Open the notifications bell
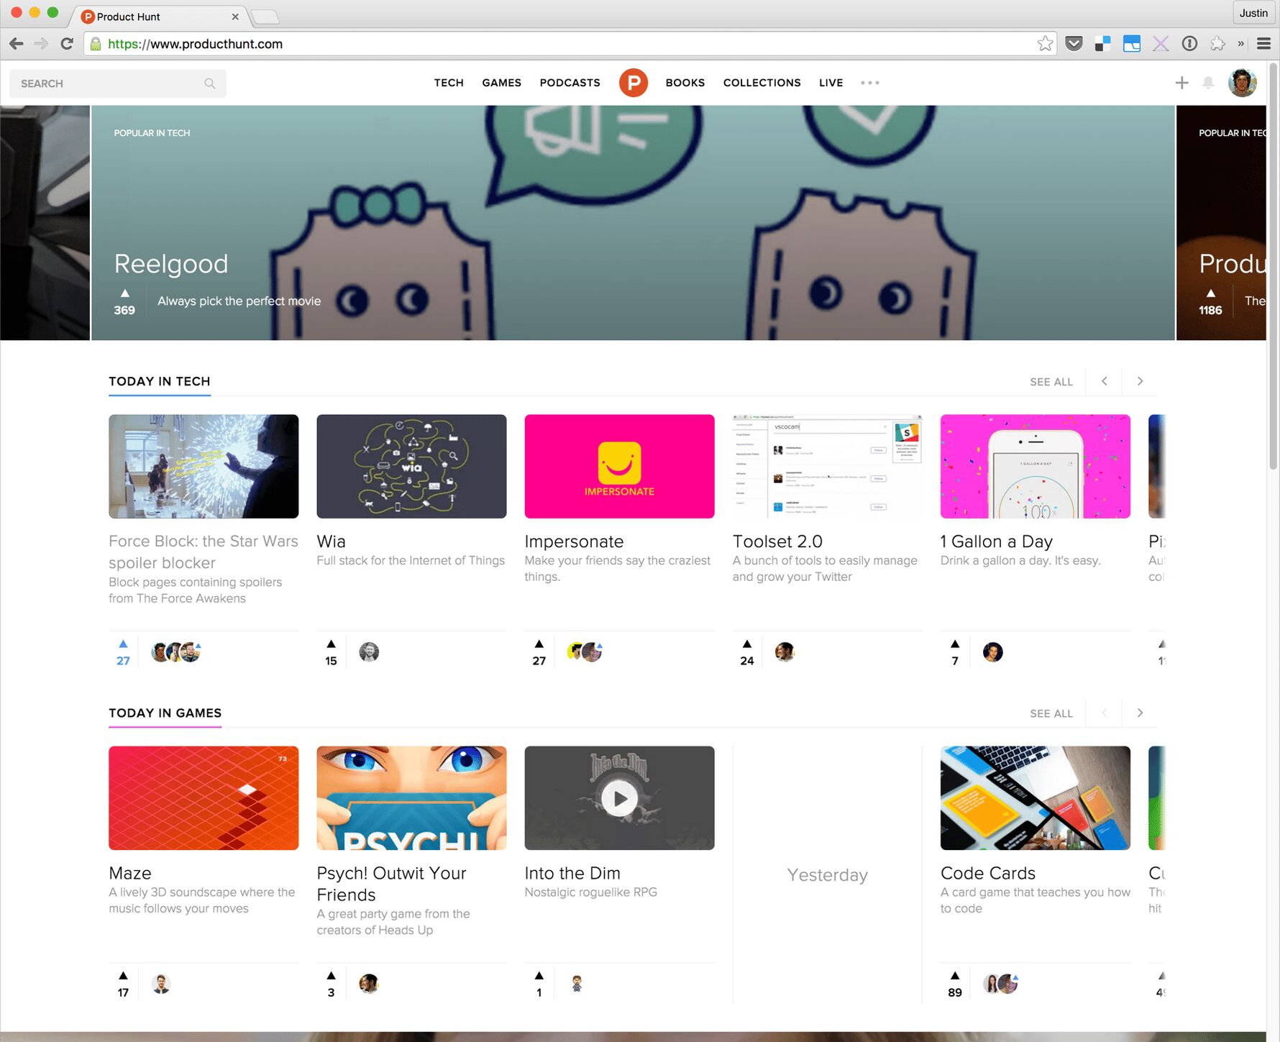The width and height of the screenshot is (1280, 1042). click(1208, 83)
